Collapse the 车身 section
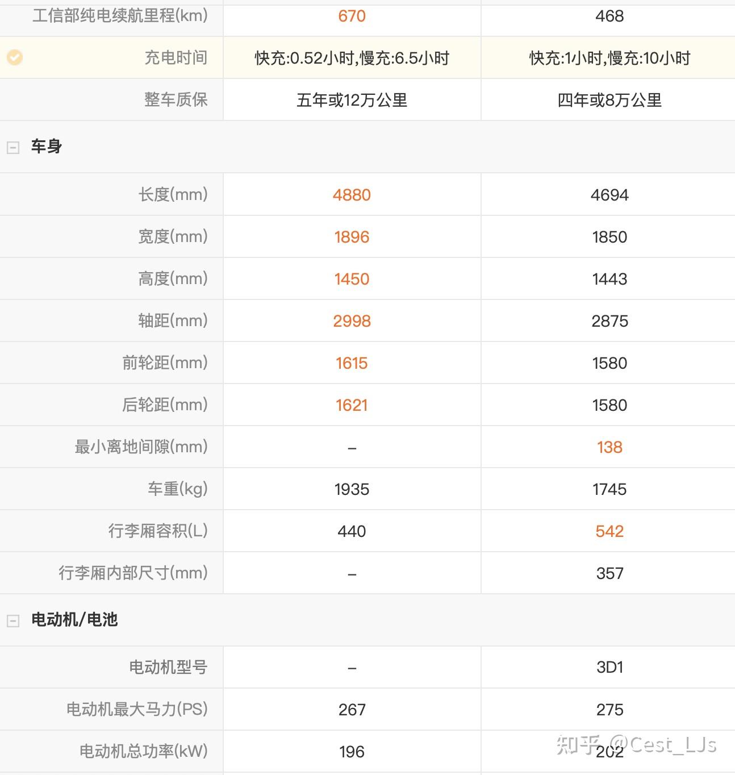Image resolution: width=735 pixels, height=775 pixels. [13, 148]
